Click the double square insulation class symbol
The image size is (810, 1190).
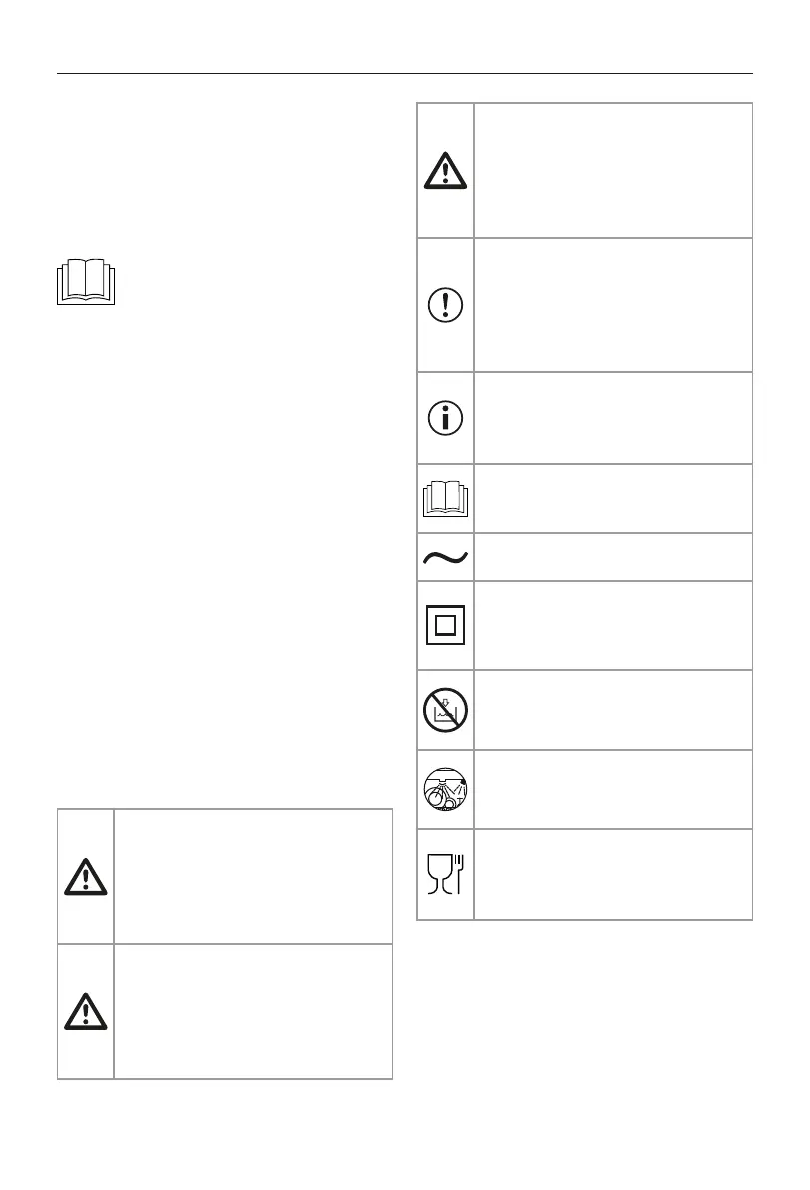tap(446, 625)
